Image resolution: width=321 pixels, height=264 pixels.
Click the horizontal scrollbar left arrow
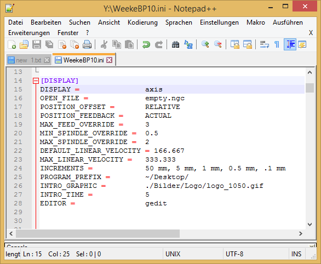click(11, 233)
